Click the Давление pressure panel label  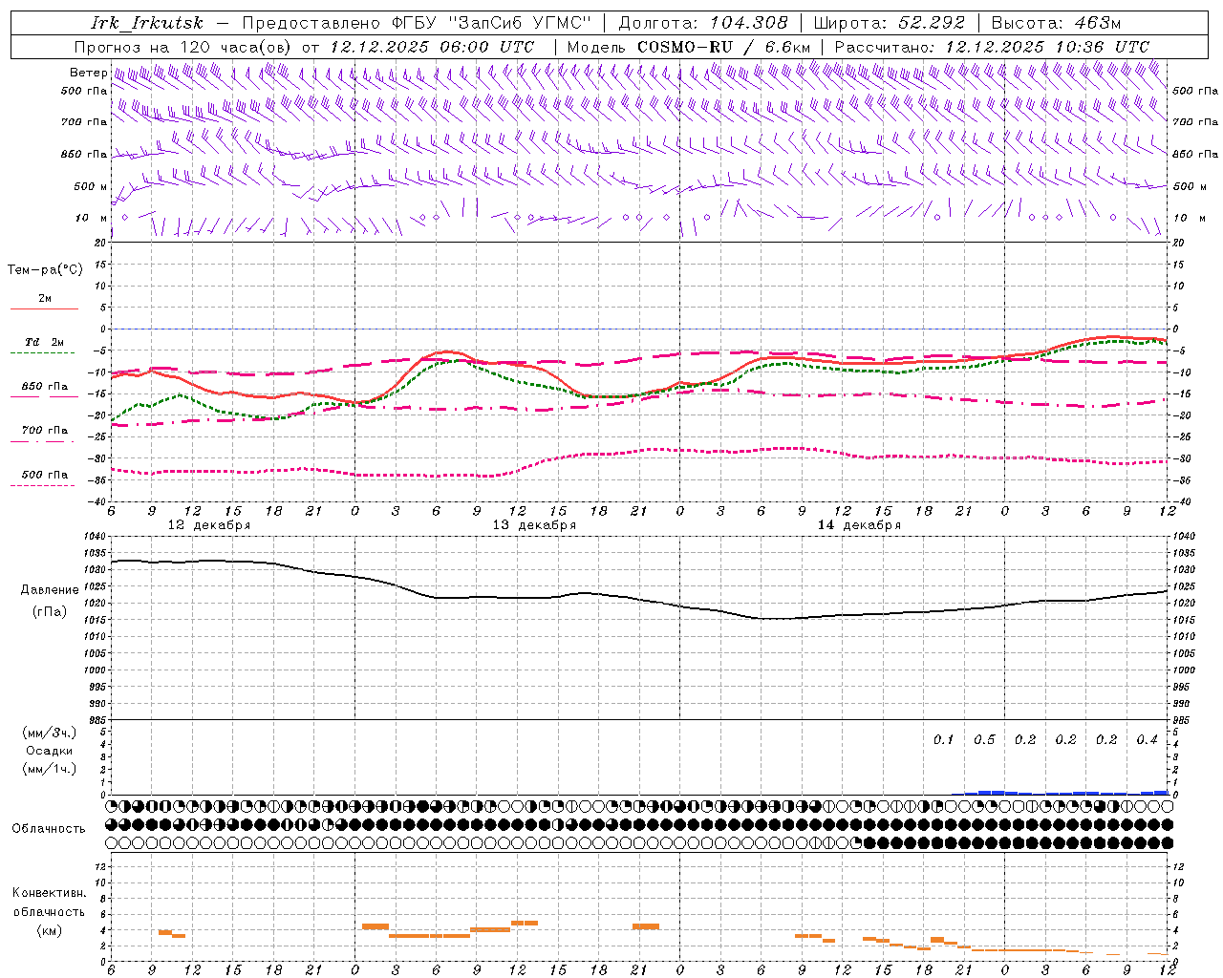click(x=50, y=590)
